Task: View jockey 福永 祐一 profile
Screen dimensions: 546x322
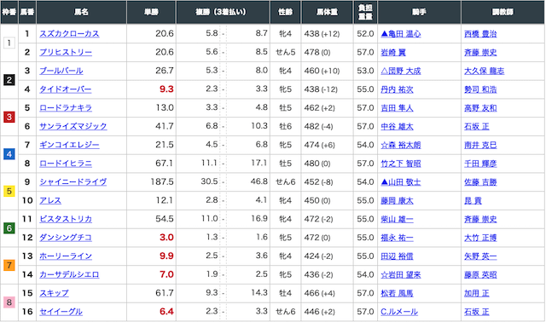Action: (397, 238)
